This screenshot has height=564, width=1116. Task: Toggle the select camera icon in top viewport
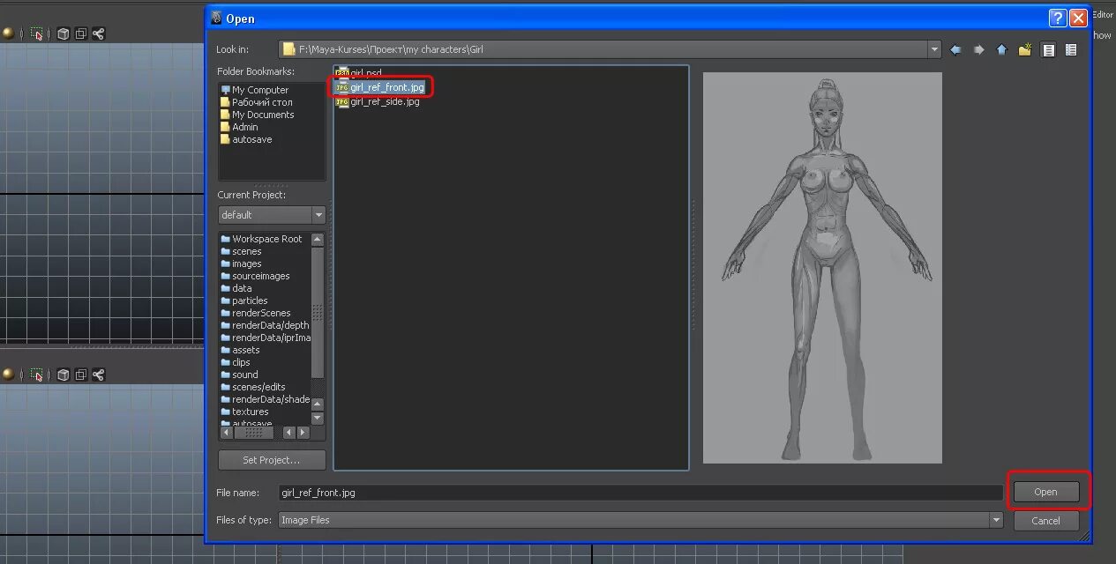(x=37, y=33)
